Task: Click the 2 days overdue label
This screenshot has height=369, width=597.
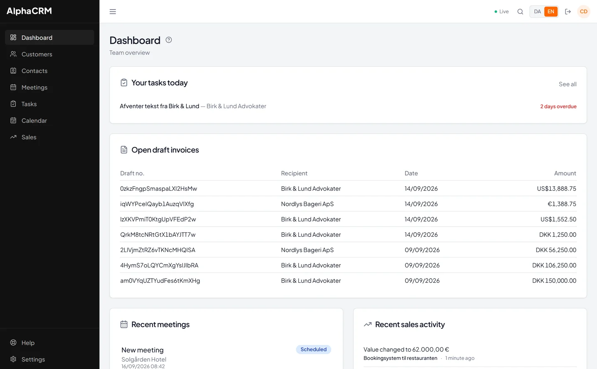Action: pos(558,107)
